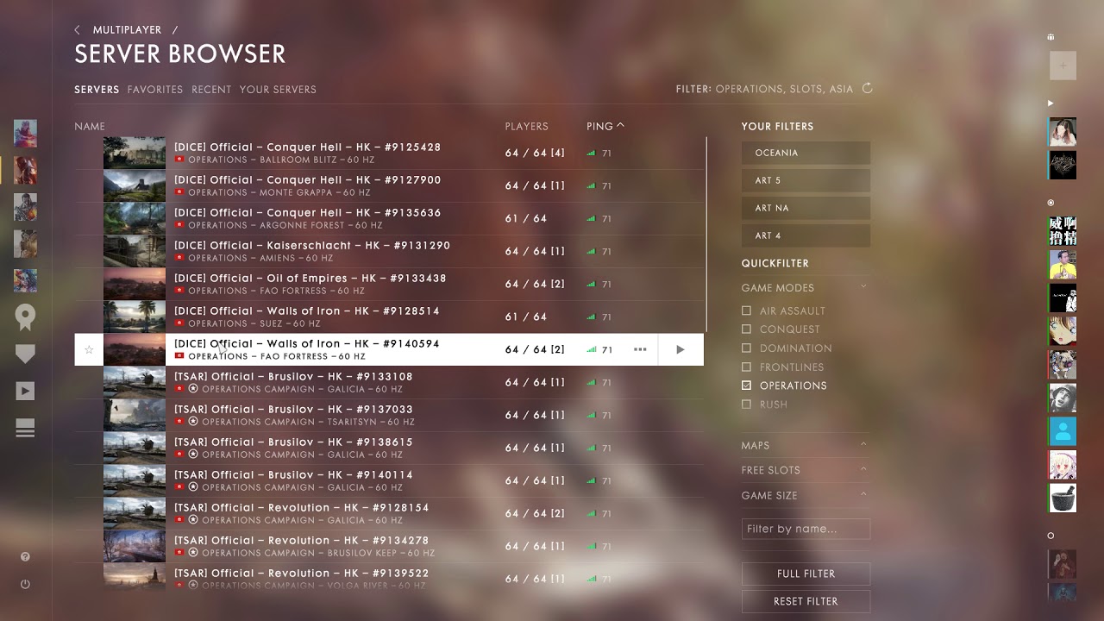The width and height of the screenshot is (1104, 621).
Task: Open the help question mark icon
Action: [25, 557]
